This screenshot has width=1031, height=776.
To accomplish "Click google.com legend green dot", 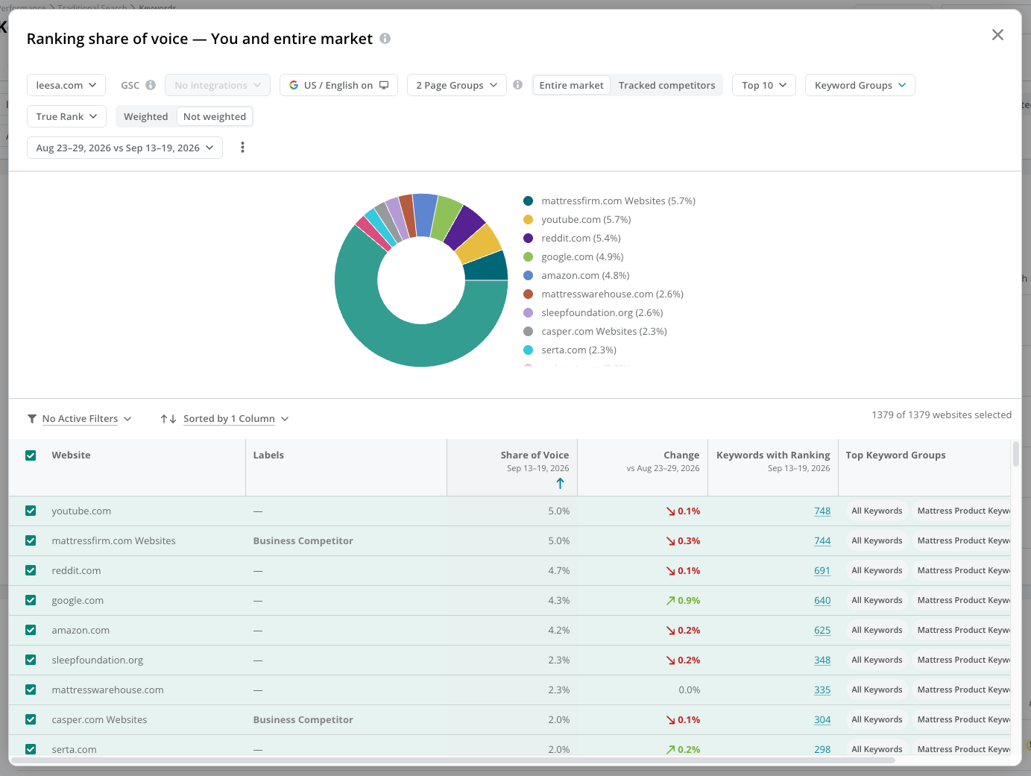I will pyautogui.click(x=528, y=256).
